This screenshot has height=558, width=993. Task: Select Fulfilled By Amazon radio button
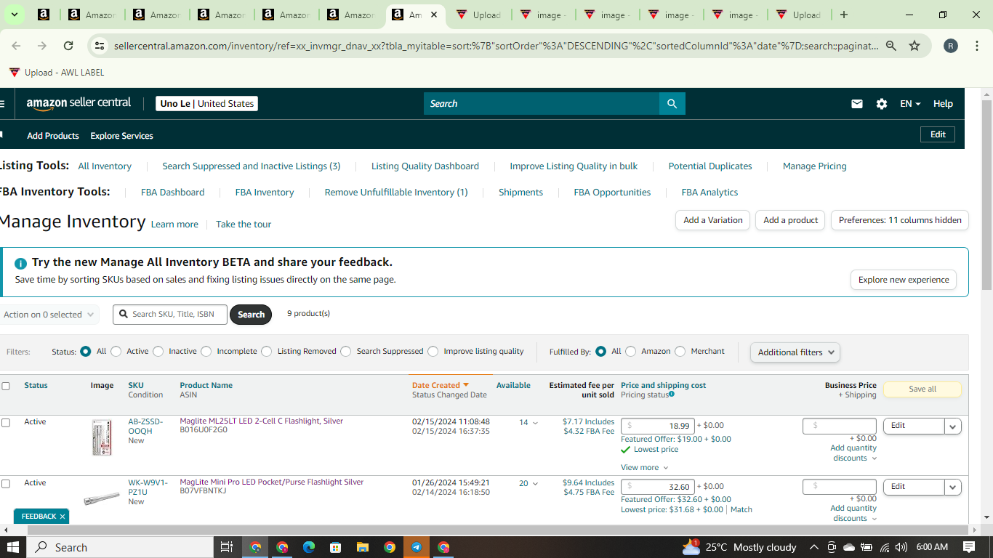(631, 352)
